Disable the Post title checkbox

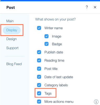pos(39,69)
